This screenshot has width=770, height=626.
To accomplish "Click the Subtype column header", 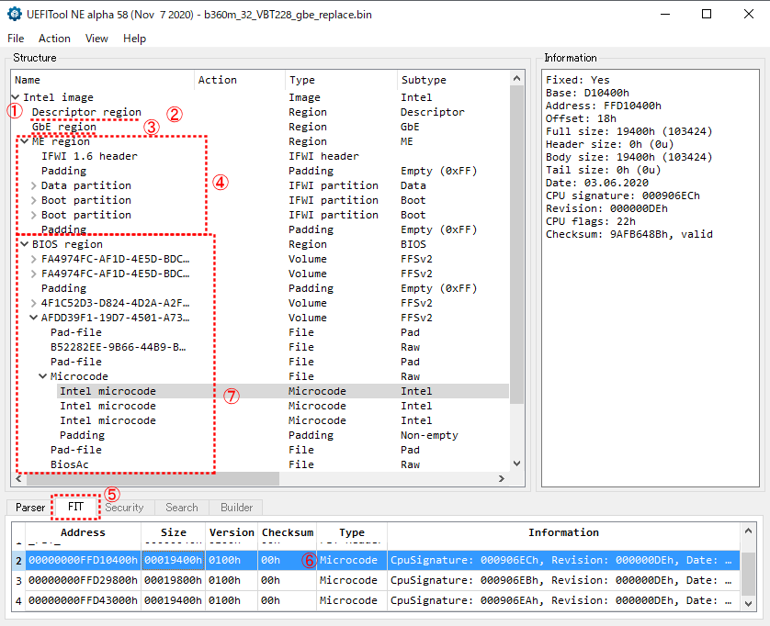I will click(x=423, y=80).
